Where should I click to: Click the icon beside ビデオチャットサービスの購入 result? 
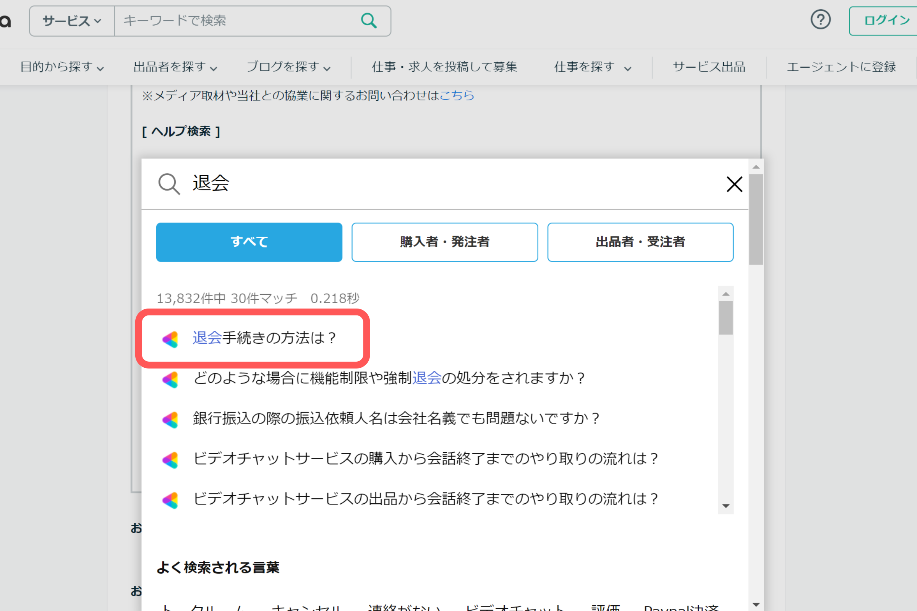(x=170, y=460)
